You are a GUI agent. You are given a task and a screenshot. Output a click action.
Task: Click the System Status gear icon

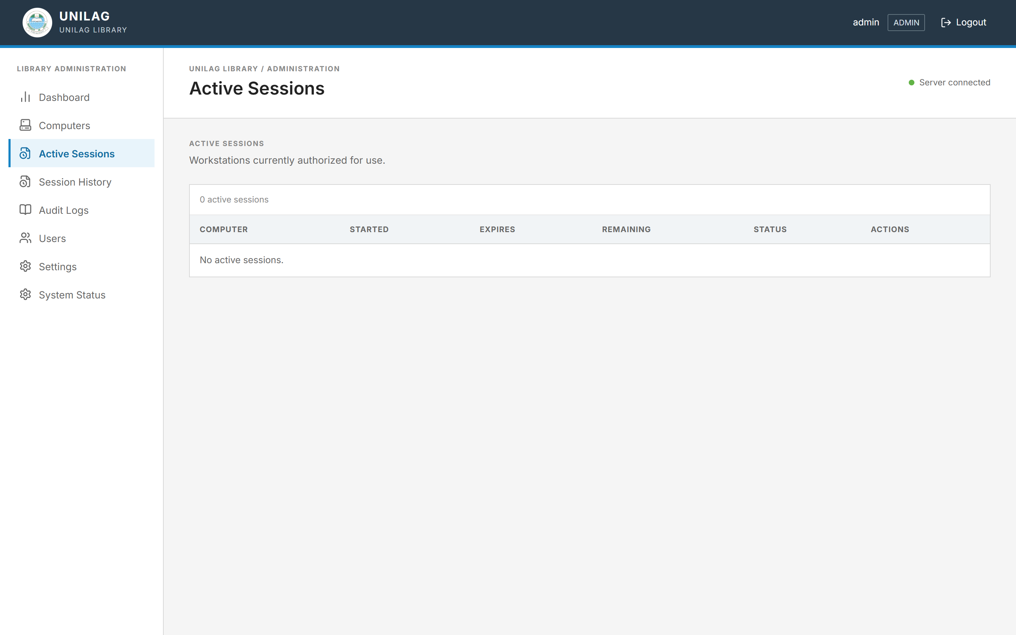25,295
